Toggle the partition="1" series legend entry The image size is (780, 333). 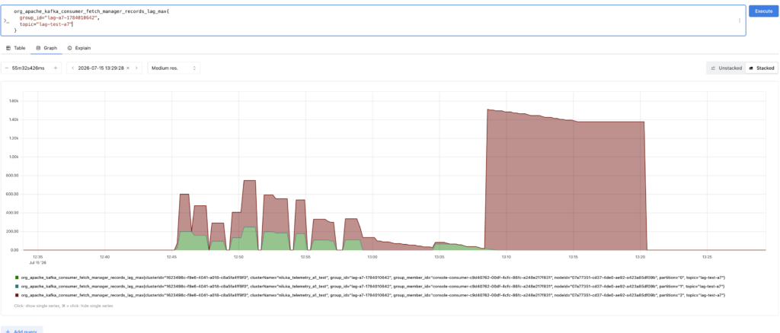[x=370, y=287]
